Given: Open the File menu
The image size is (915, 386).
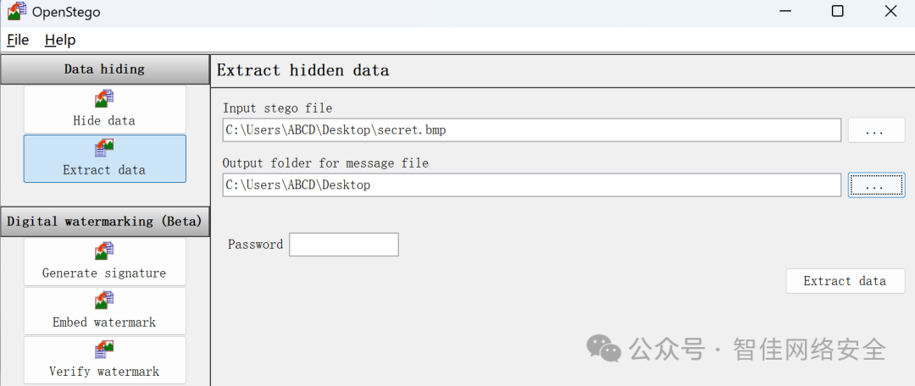Looking at the screenshot, I should 18,40.
